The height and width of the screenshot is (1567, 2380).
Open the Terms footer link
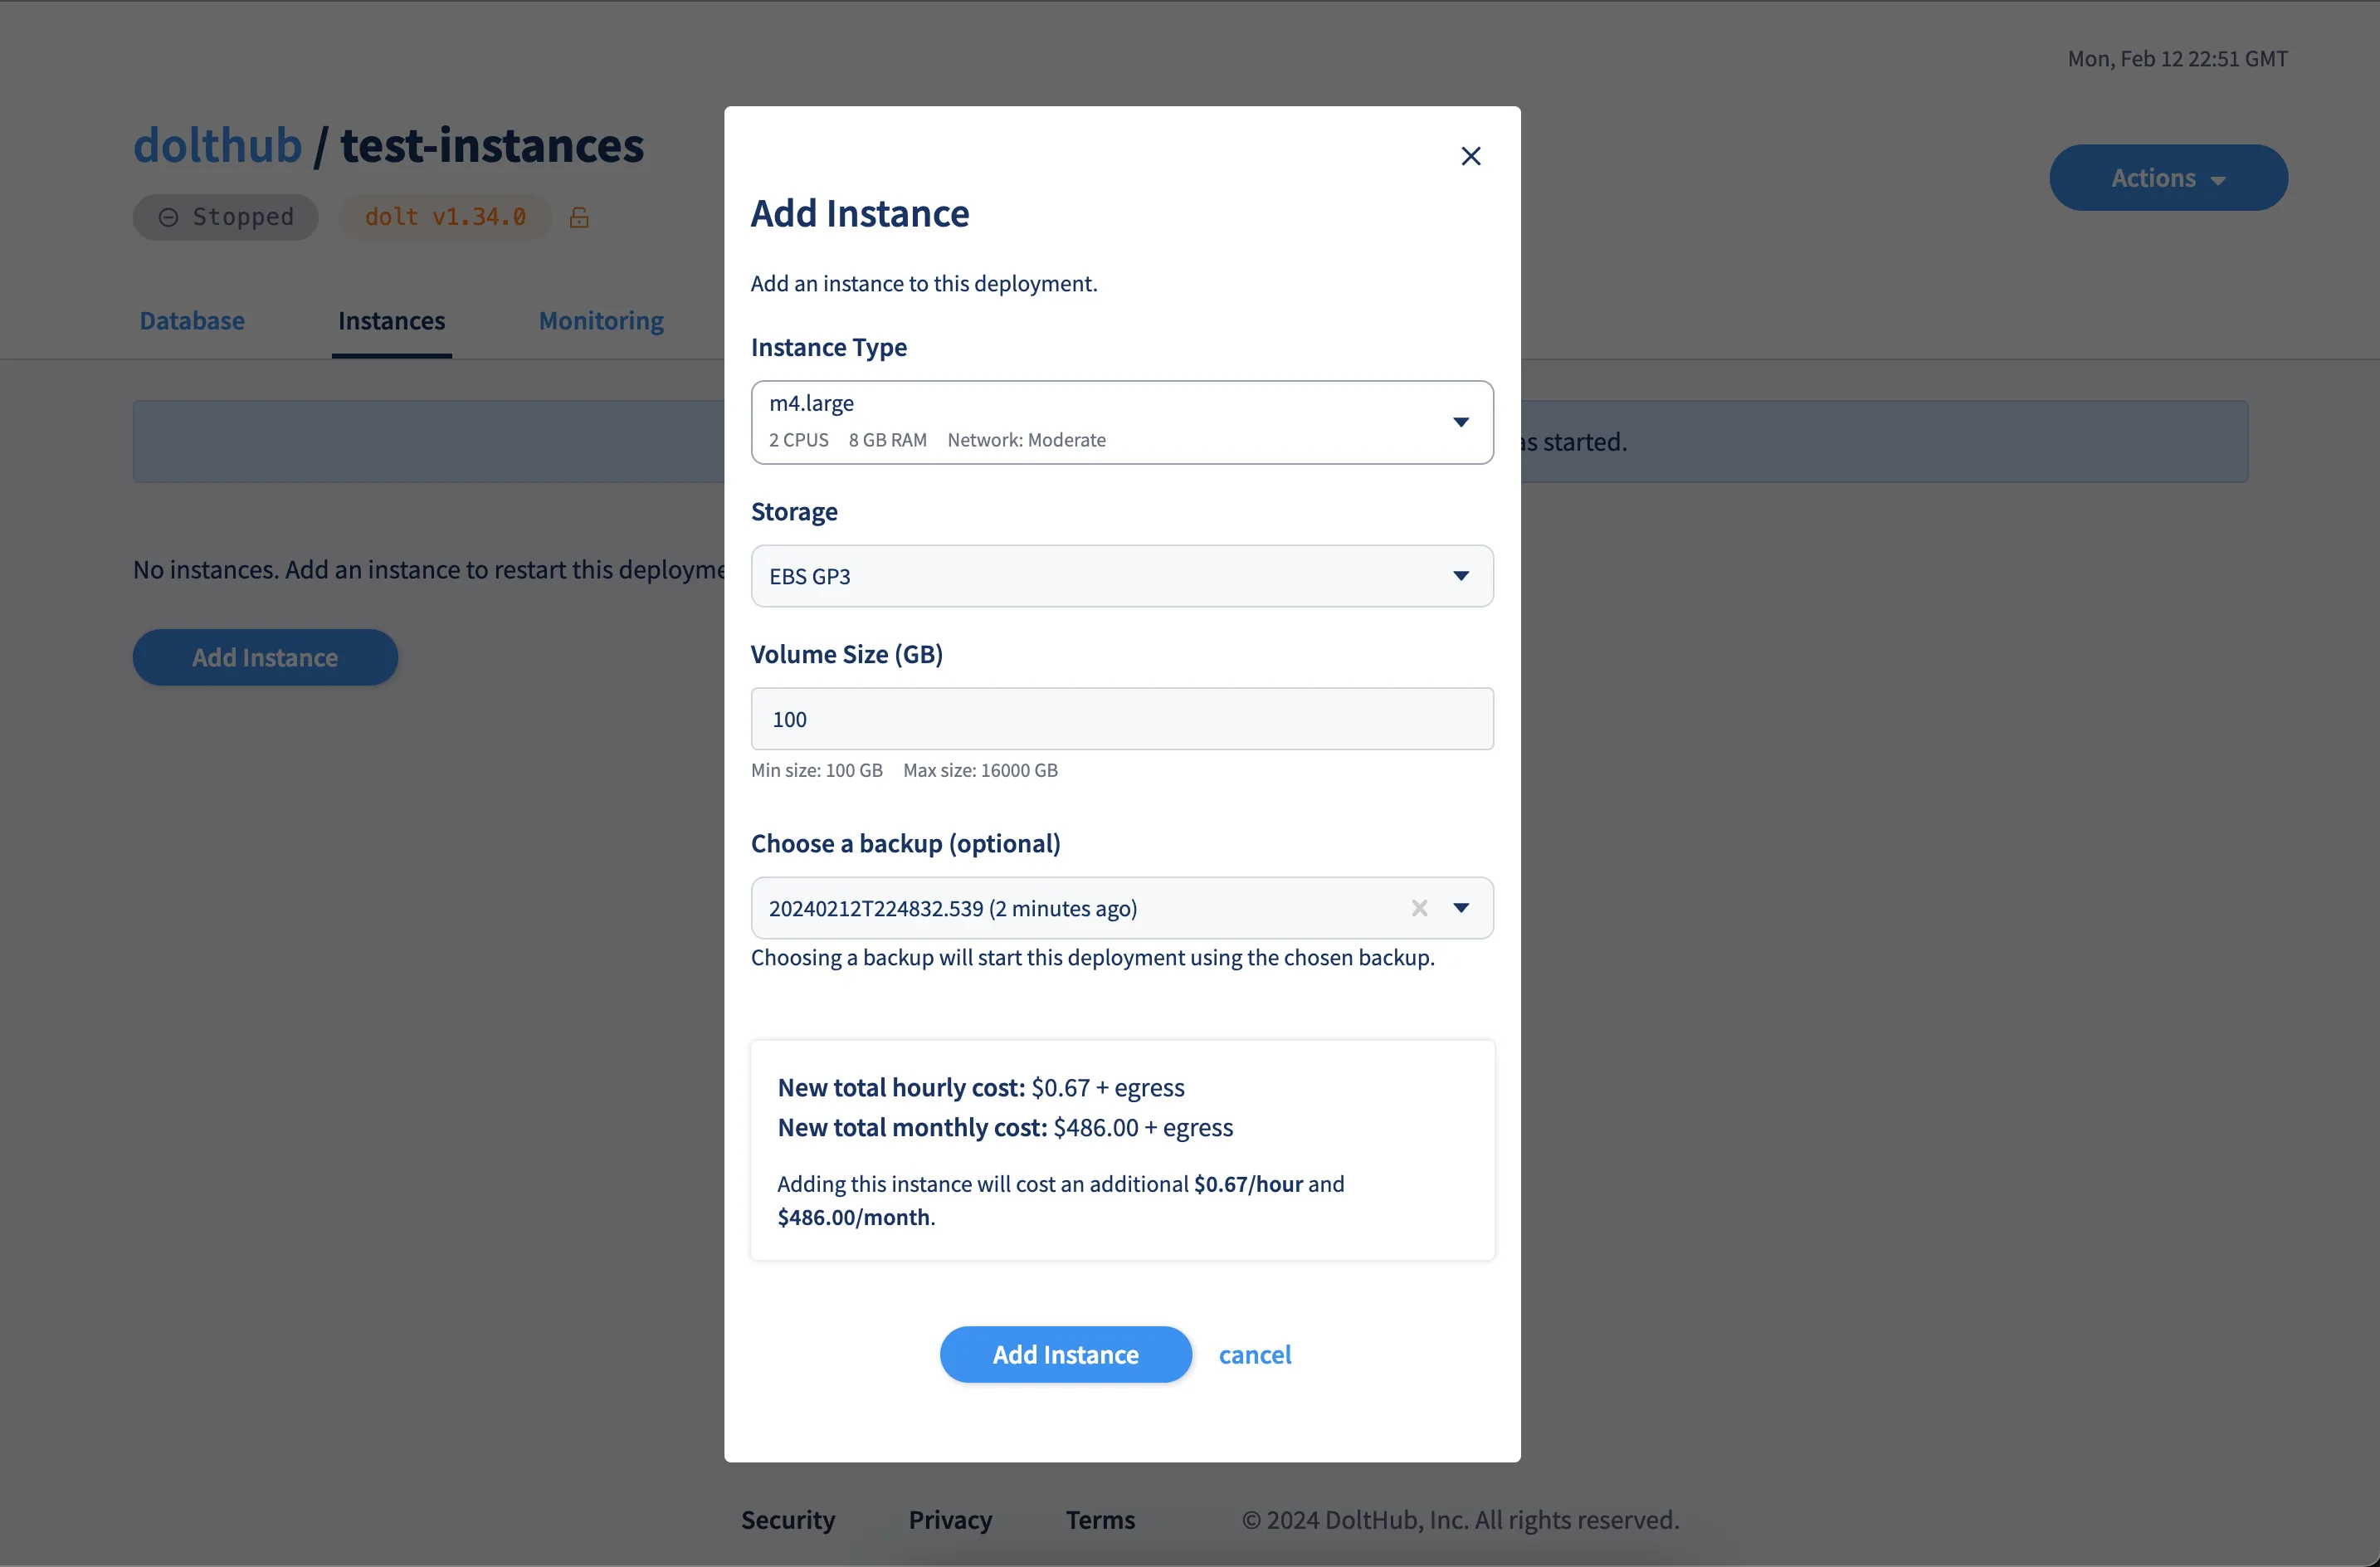click(1099, 1519)
